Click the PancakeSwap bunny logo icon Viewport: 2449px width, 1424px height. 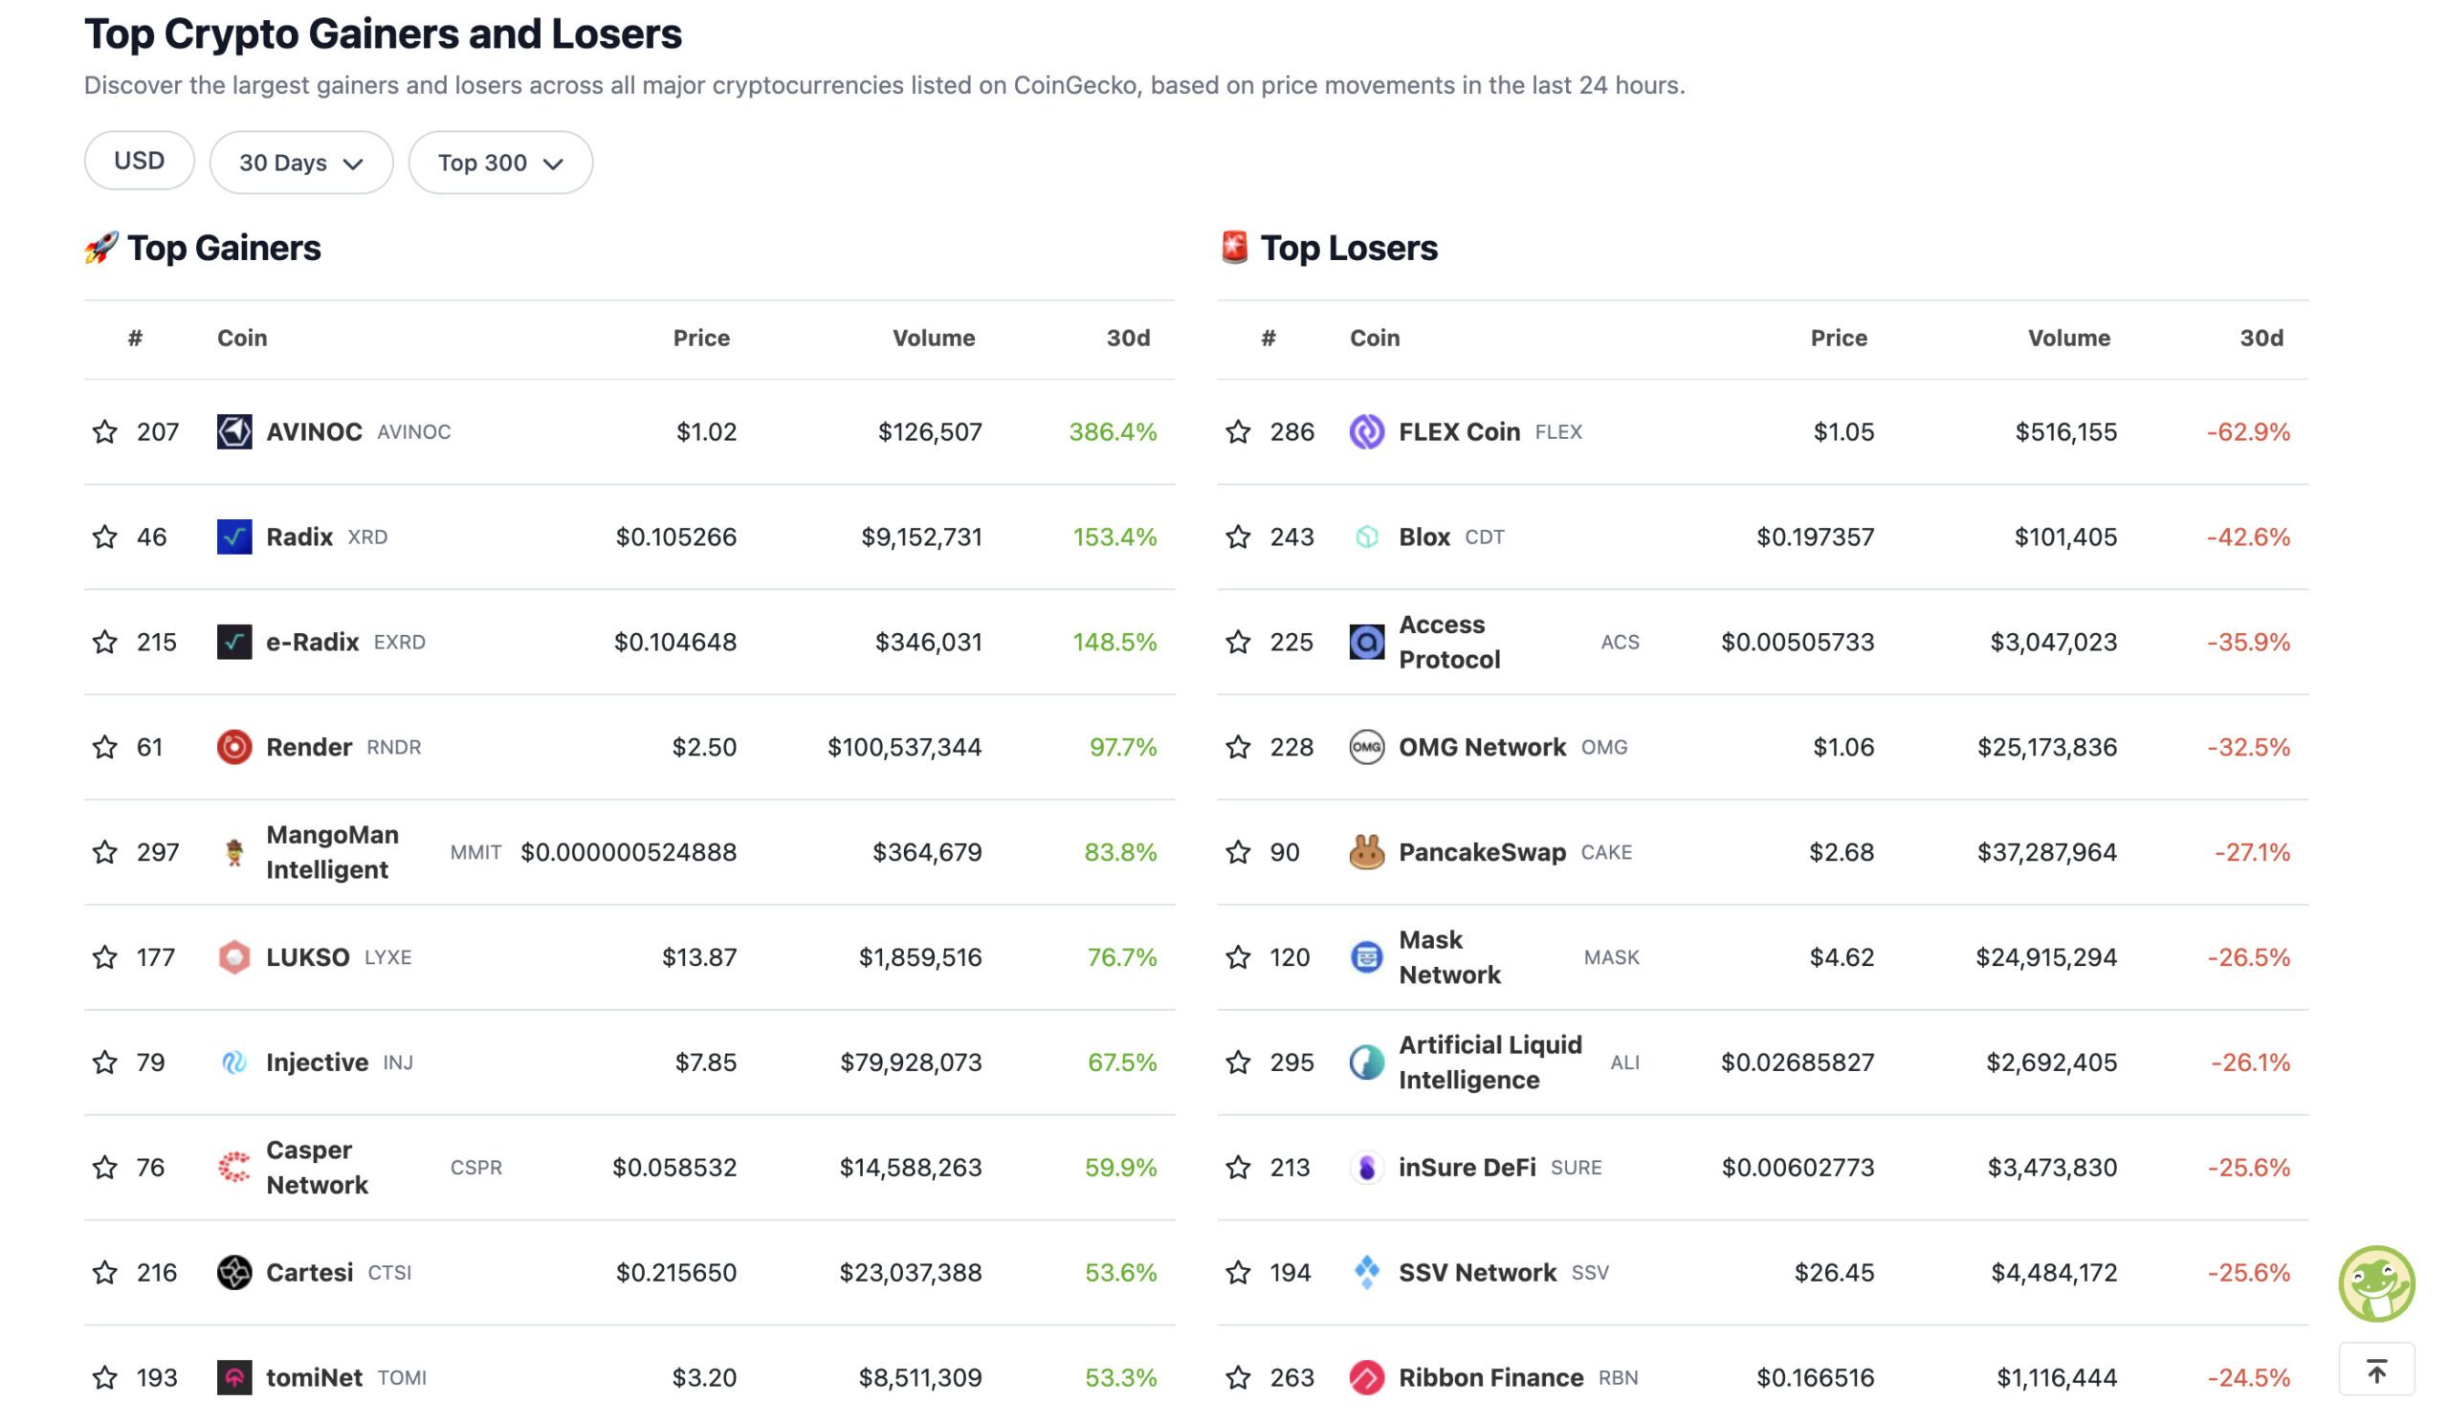click(x=1366, y=852)
